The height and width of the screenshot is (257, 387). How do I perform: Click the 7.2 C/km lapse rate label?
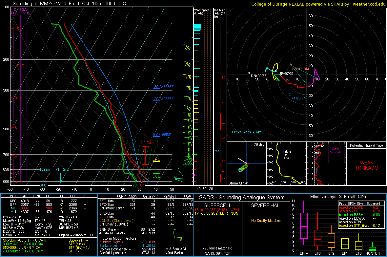tap(147, 143)
